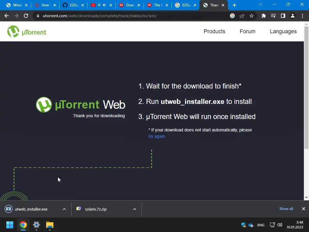Close the 'Wind' tab
The image size is (309, 232).
pyautogui.click(x=26, y=5)
